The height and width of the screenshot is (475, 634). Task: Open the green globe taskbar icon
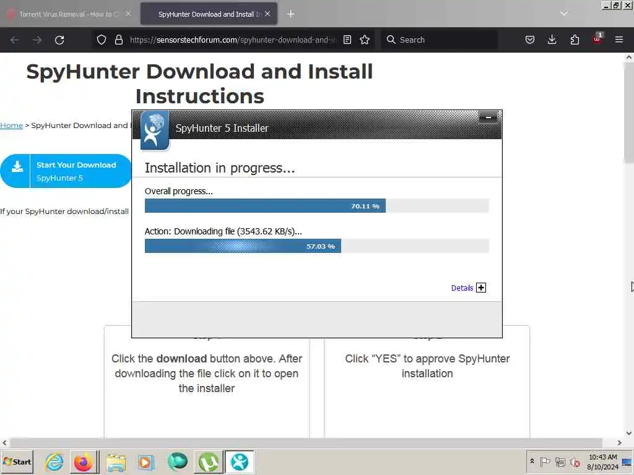[x=177, y=461]
